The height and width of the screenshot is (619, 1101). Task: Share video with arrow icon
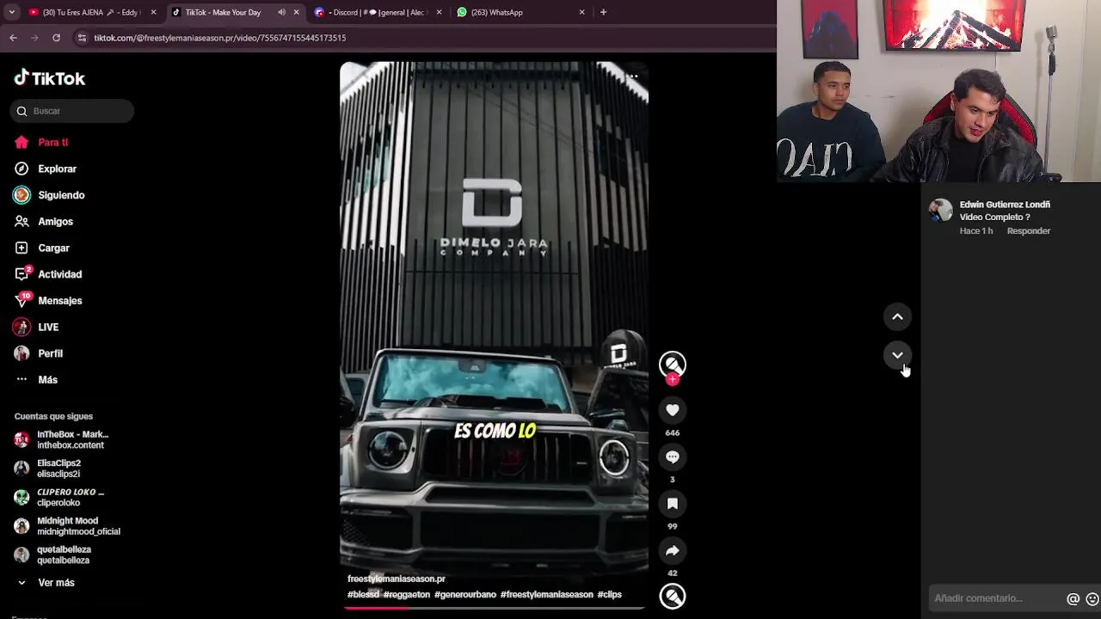pos(673,550)
